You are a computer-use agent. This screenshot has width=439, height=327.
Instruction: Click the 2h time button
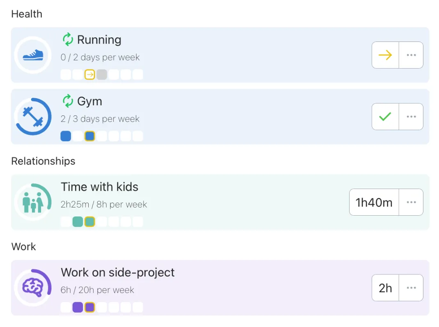[385, 288]
